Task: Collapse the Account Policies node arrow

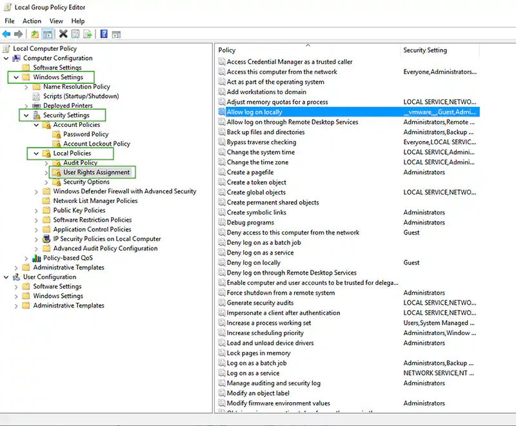Action: click(x=36, y=125)
